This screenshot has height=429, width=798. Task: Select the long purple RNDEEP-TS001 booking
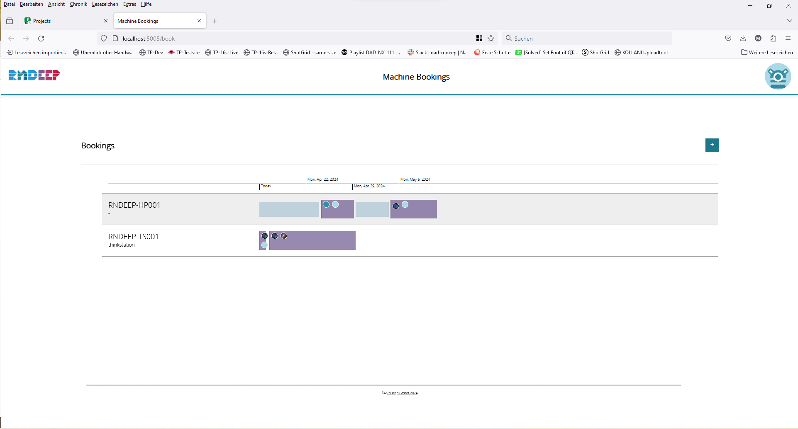320,243
